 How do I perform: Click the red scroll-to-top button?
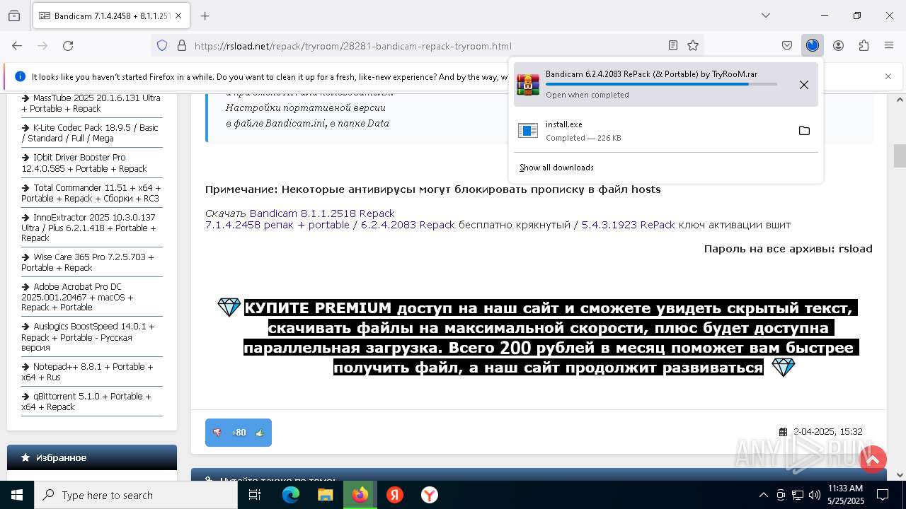point(873,460)
